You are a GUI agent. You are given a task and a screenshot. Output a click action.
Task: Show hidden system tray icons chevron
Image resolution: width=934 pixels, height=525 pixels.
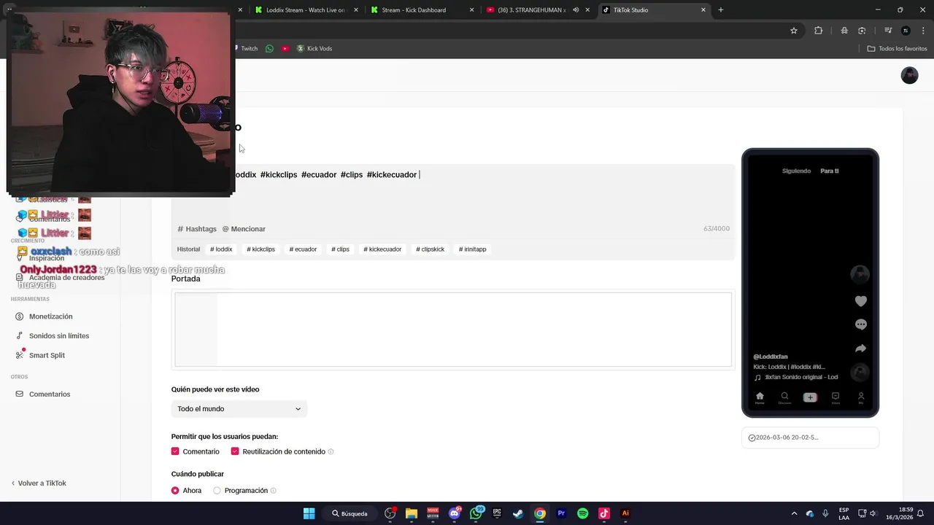tap(794, 513)
